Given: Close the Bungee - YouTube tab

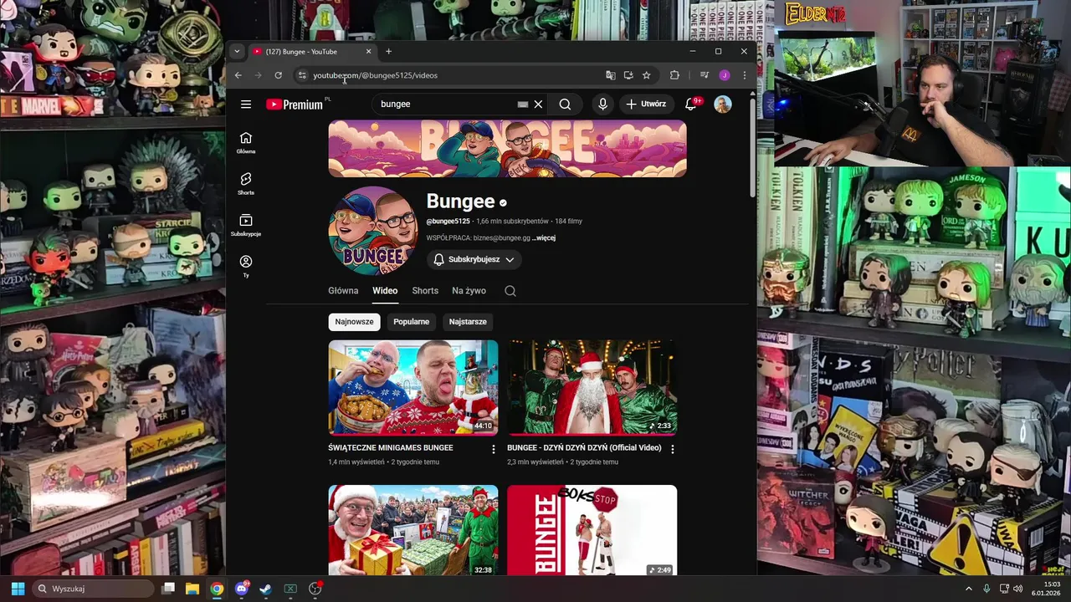Looking at the screenshot, I should [x=368, y=52].
